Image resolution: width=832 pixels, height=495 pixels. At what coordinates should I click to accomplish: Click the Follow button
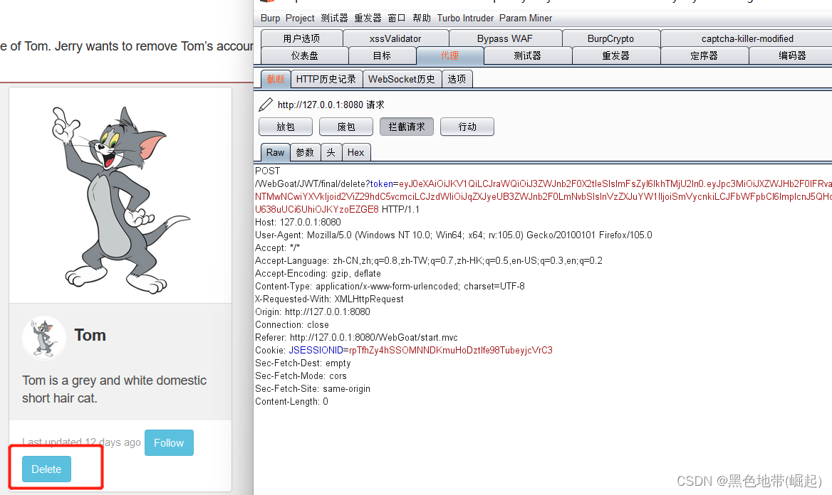coord(169,442)
